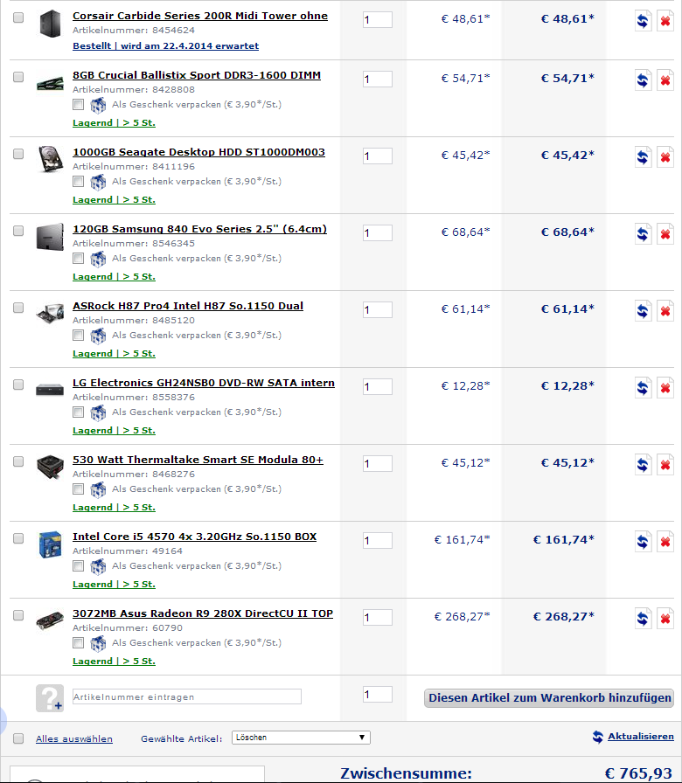Screen dimensions: 682x783
Task: Select the 8GB Crucial Ballistix row checkbox
Action: pos(18,77)
